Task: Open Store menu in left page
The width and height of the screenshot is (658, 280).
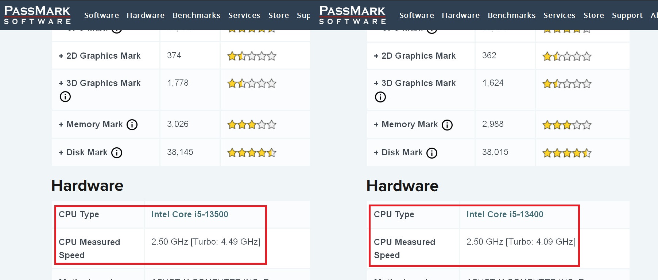Action: click(x=279, y=15)
